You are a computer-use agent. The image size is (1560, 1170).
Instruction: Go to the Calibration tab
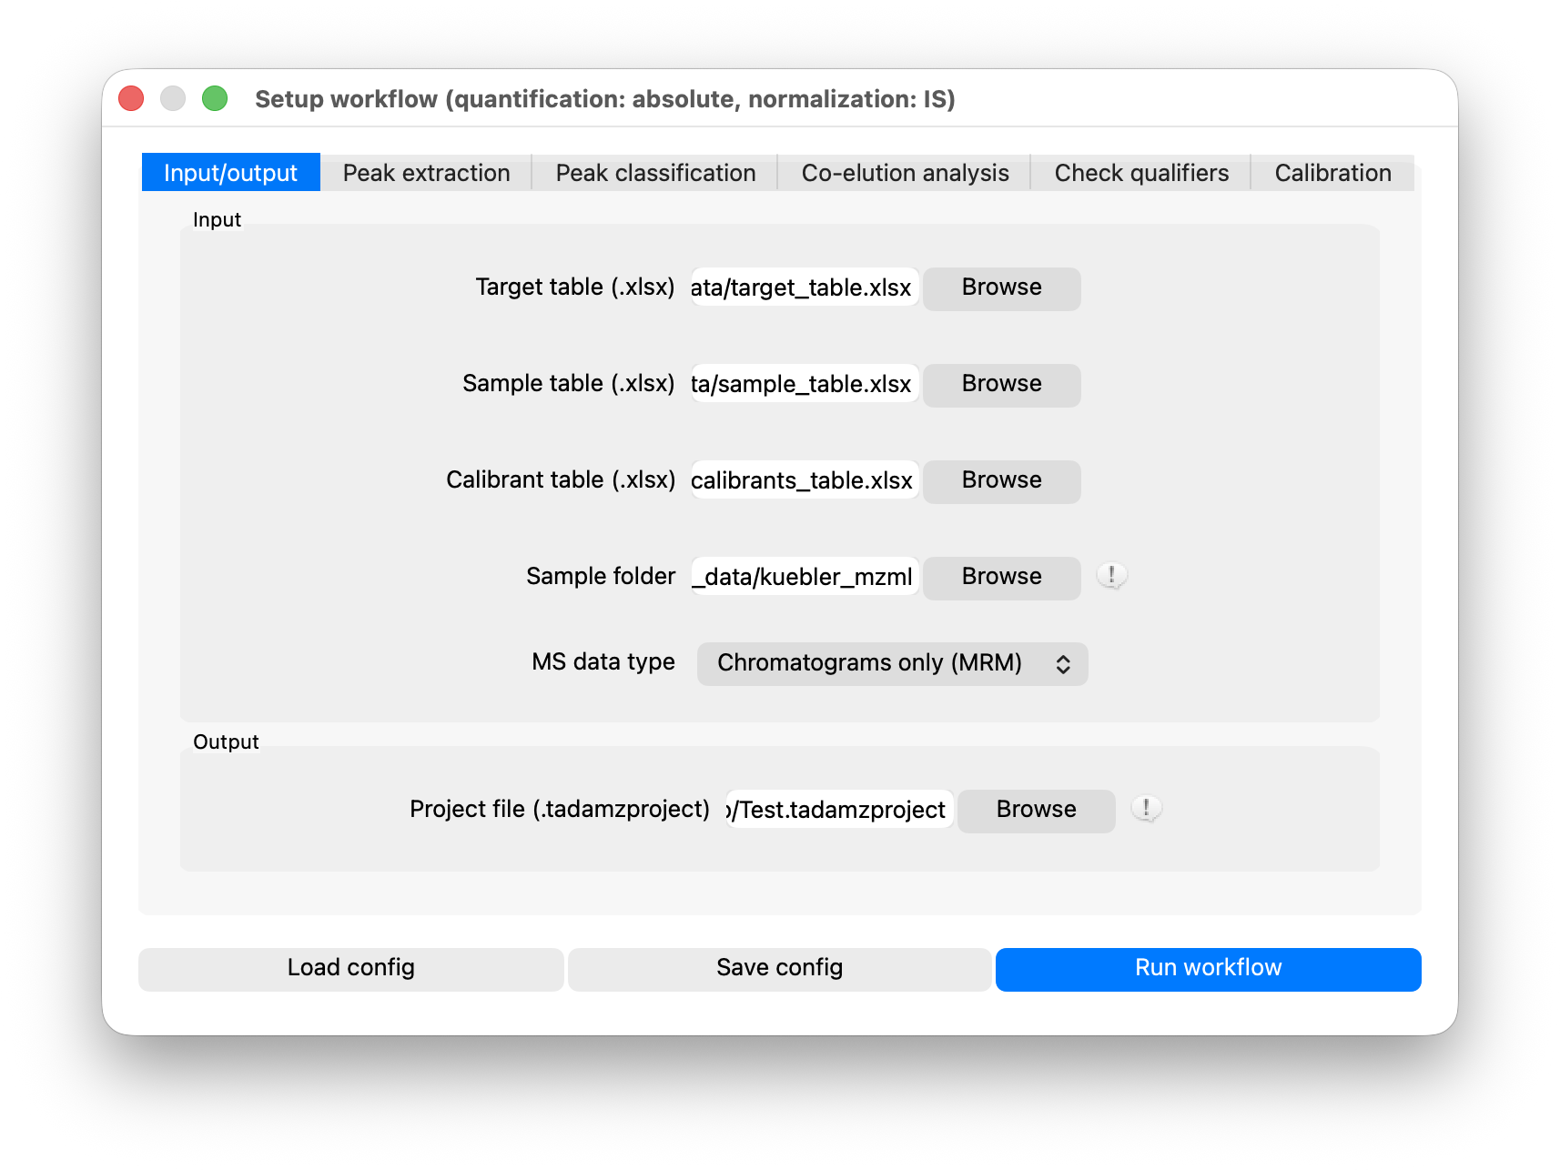point(1332,173)
